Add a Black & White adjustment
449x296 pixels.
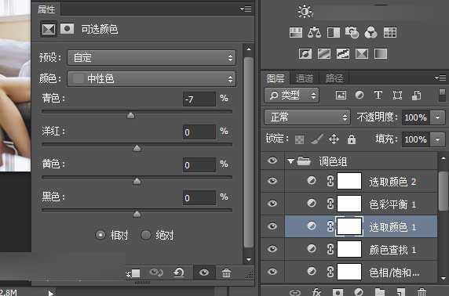click(334, 33)
